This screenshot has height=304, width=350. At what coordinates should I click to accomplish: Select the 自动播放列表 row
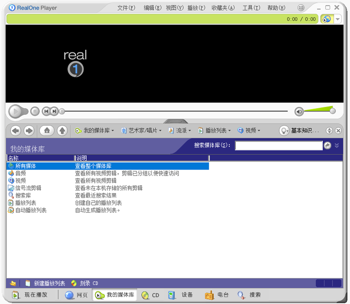108,210
